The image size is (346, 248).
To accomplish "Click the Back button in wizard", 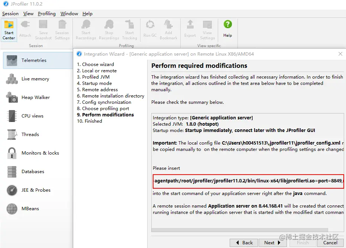I will [x=244, y=243].
